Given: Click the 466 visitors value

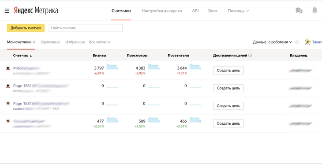Looking at the screenshot, I should [183, 121].
